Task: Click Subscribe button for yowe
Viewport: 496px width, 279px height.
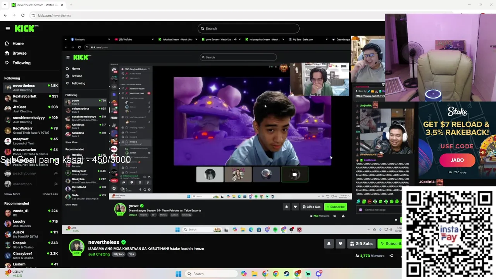Action: tap(335, 207)
